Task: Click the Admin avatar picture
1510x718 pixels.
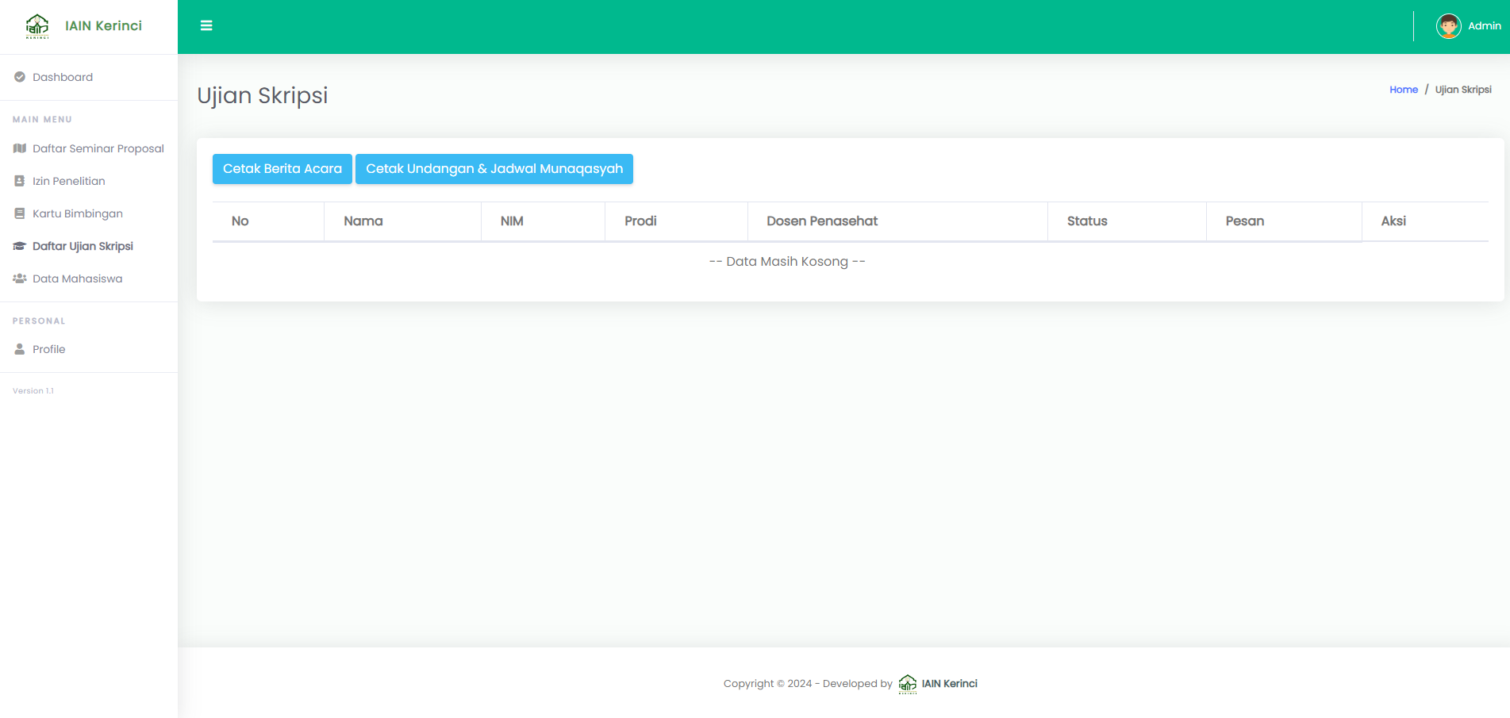Action: point(1448,26)
